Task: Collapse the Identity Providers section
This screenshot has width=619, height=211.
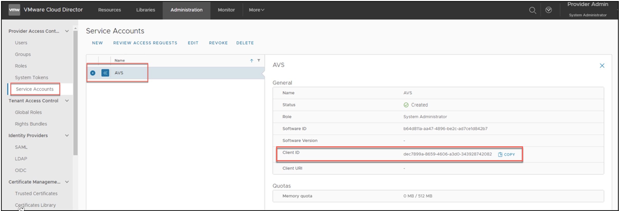Action: [67, 136]
